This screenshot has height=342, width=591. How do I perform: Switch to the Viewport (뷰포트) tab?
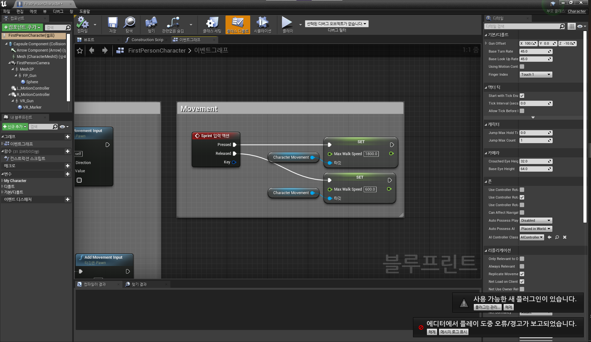pyautogui.click(x=89, y=40)
